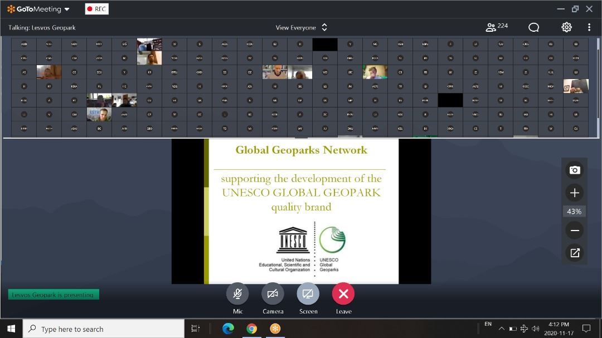Take a screenshot of the shared screen
Viewport: 602px width, 338px height.
[574, 170]
